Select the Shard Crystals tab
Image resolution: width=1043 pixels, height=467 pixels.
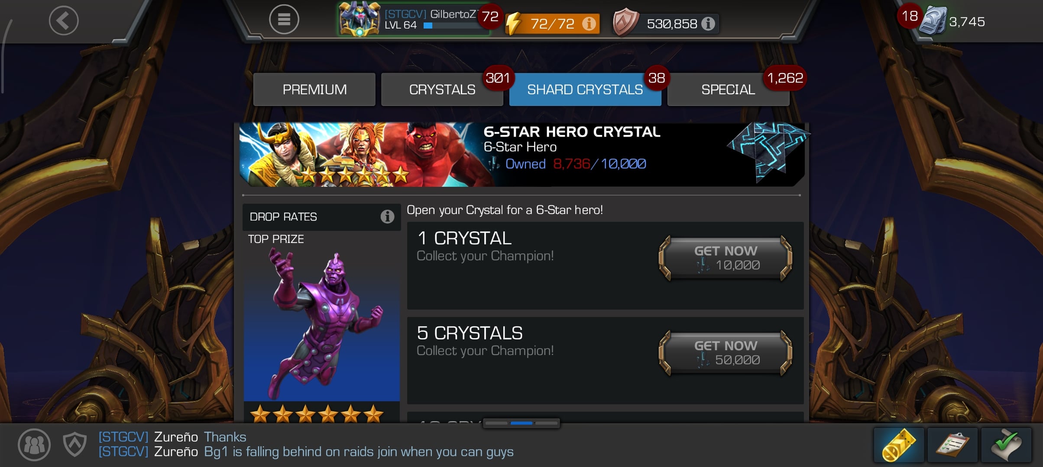point(585,90)
